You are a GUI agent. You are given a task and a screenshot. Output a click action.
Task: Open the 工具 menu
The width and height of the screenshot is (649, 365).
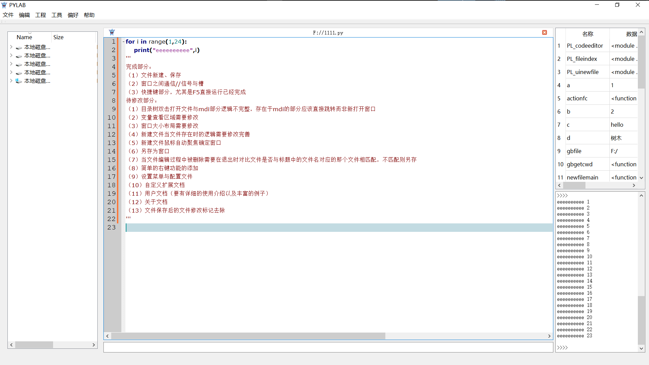click(x=56, y=15)
